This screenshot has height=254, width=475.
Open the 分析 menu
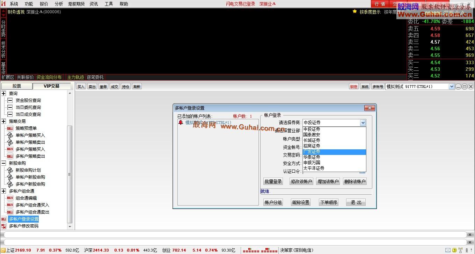[59, 4]
